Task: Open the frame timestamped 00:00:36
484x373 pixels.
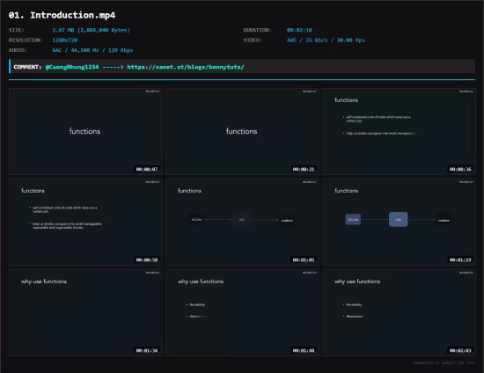Action: [x=399, y=131]
